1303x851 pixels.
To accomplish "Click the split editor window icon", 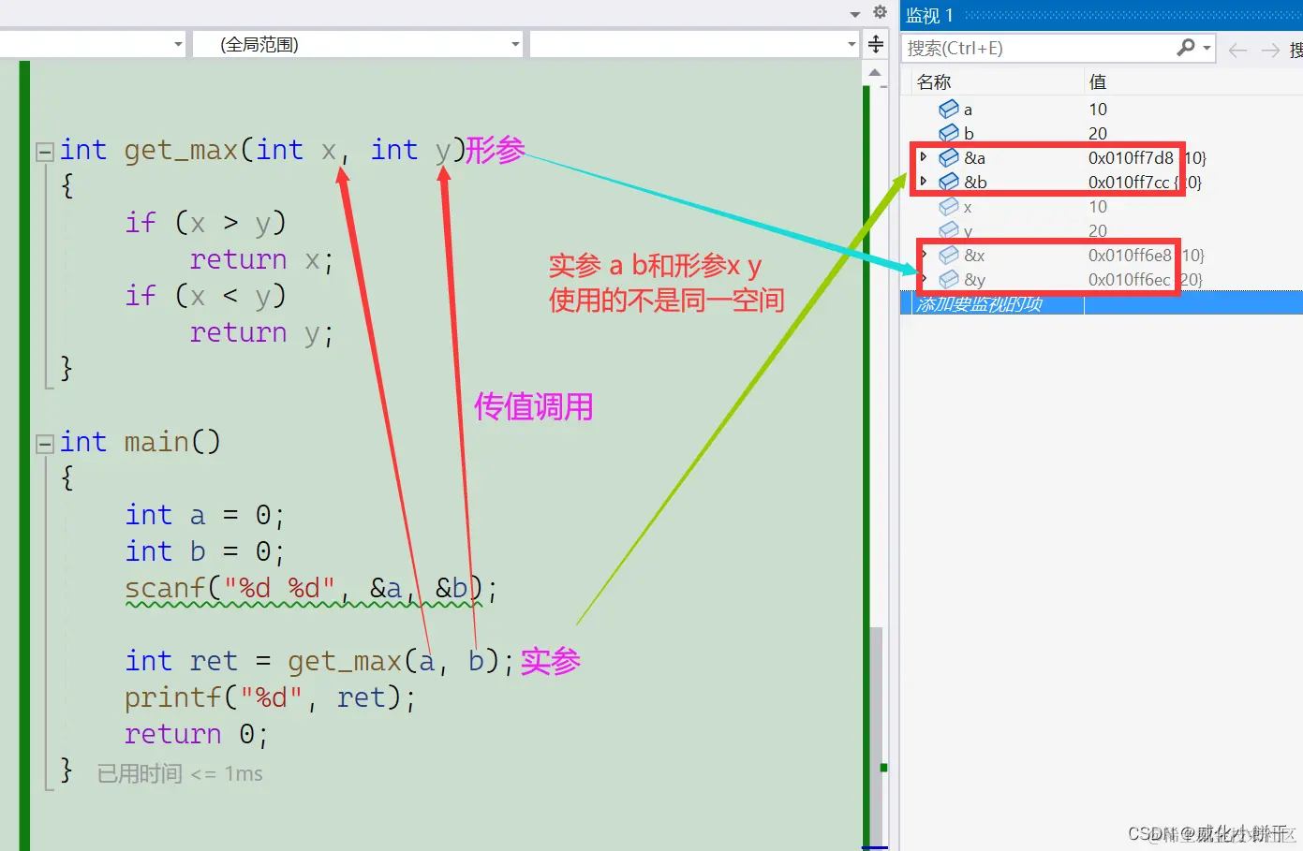I will coord(876,44).
